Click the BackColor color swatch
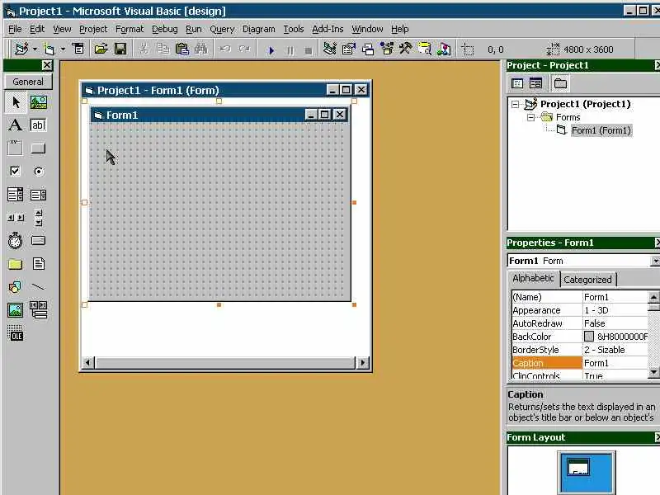Viewport: 660px width, 495px height. point(589,337)
